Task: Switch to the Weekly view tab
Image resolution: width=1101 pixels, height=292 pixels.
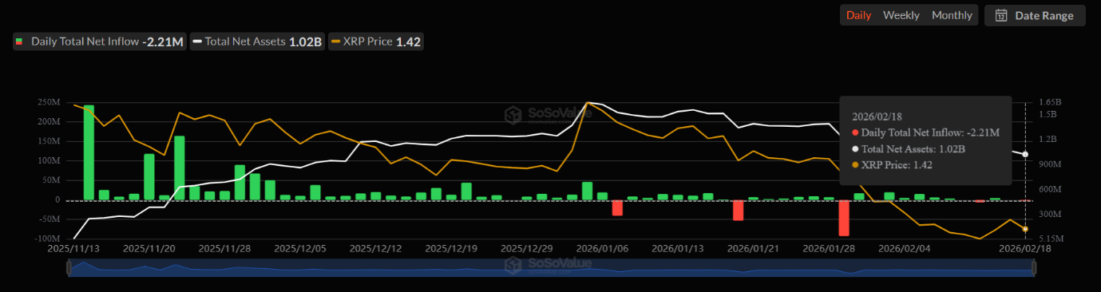Action: [x=901, y=15]
